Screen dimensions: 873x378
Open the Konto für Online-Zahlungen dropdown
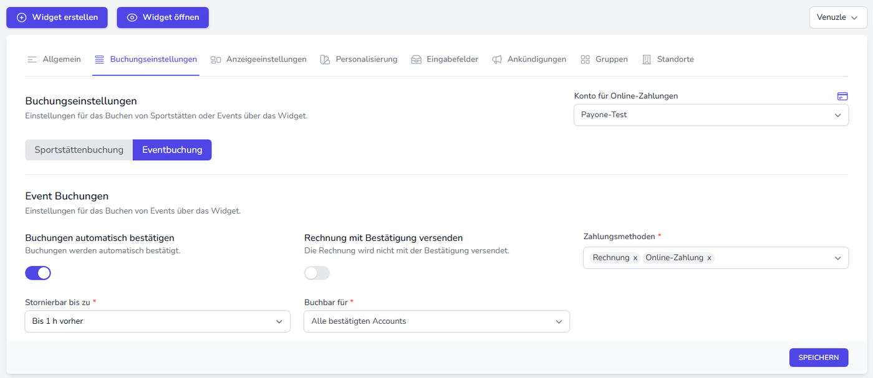point(711,115)
